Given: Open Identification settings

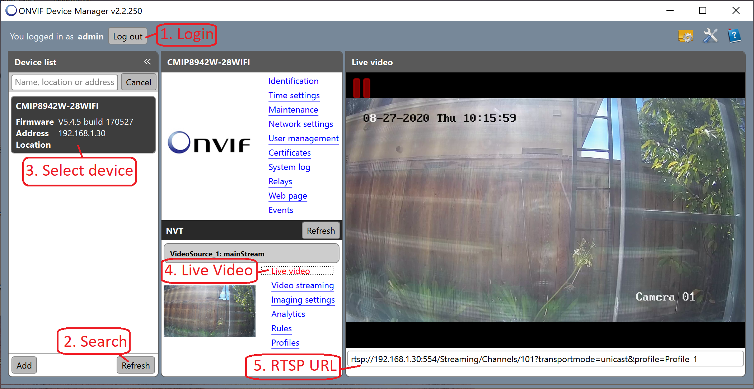Looking at the screenshot, I should coord(293,81).
